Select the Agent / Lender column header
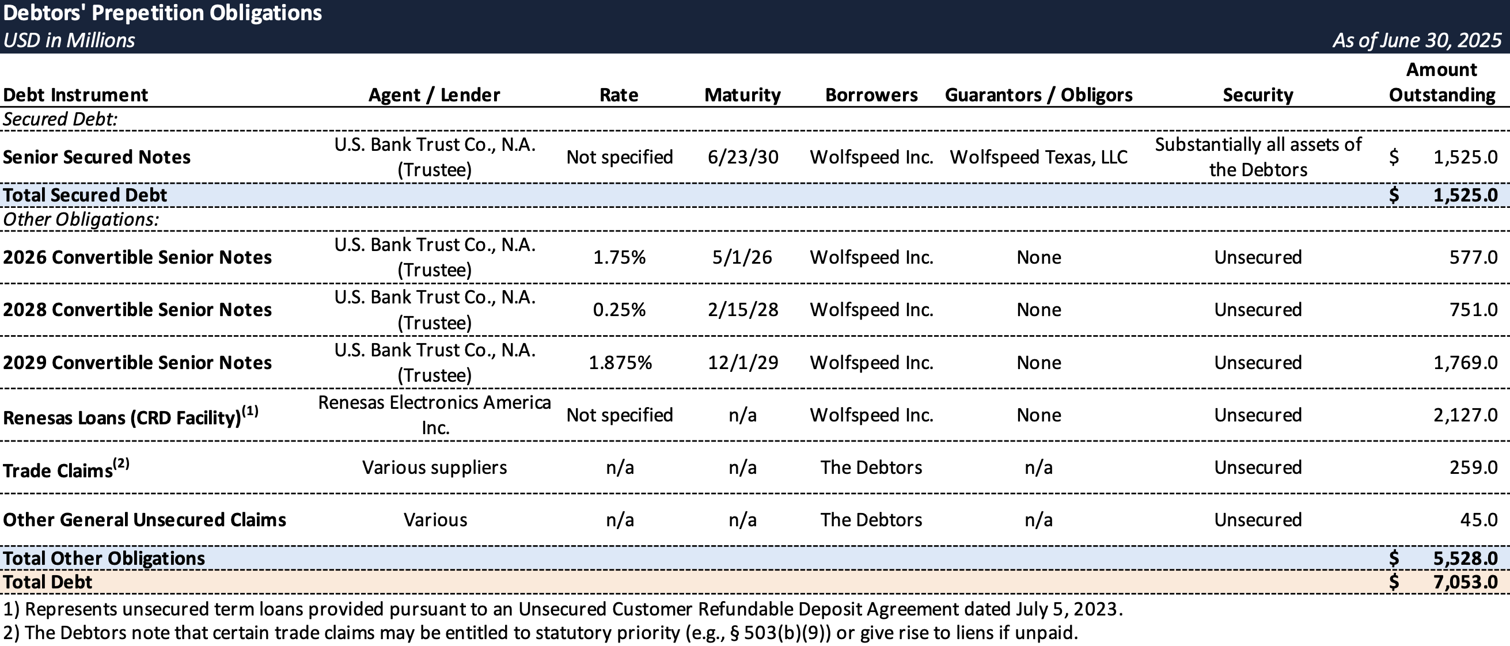1510x646 pixels. pos(434,95)
